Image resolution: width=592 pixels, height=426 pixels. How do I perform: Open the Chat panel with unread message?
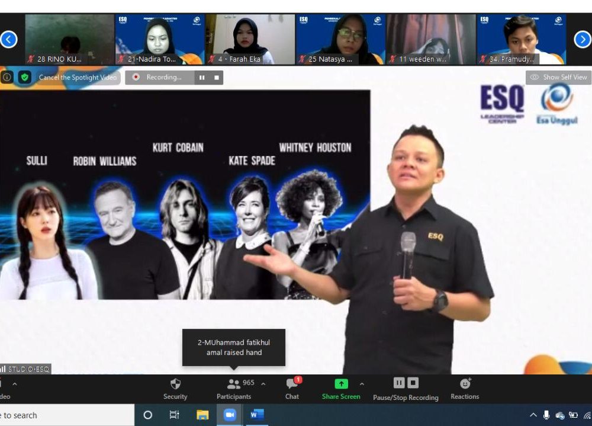click(x=292, y=389)
